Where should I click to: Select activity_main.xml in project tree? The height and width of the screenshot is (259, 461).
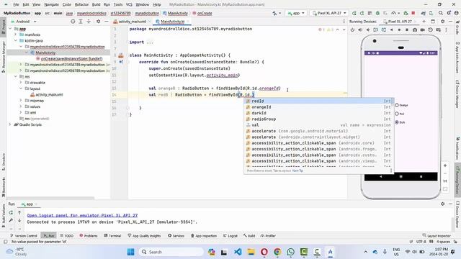pos(49,94)
